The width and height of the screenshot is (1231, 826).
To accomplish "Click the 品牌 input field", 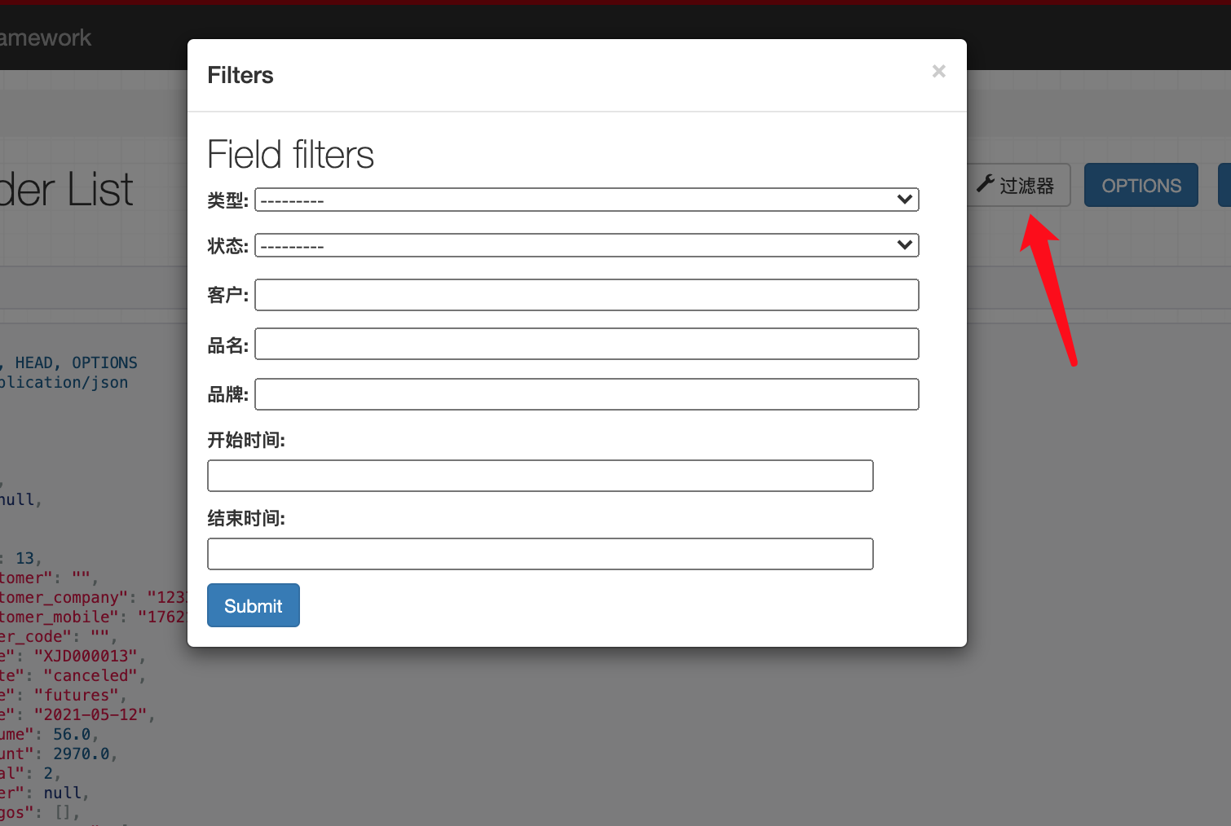I will tap(586, 394).
